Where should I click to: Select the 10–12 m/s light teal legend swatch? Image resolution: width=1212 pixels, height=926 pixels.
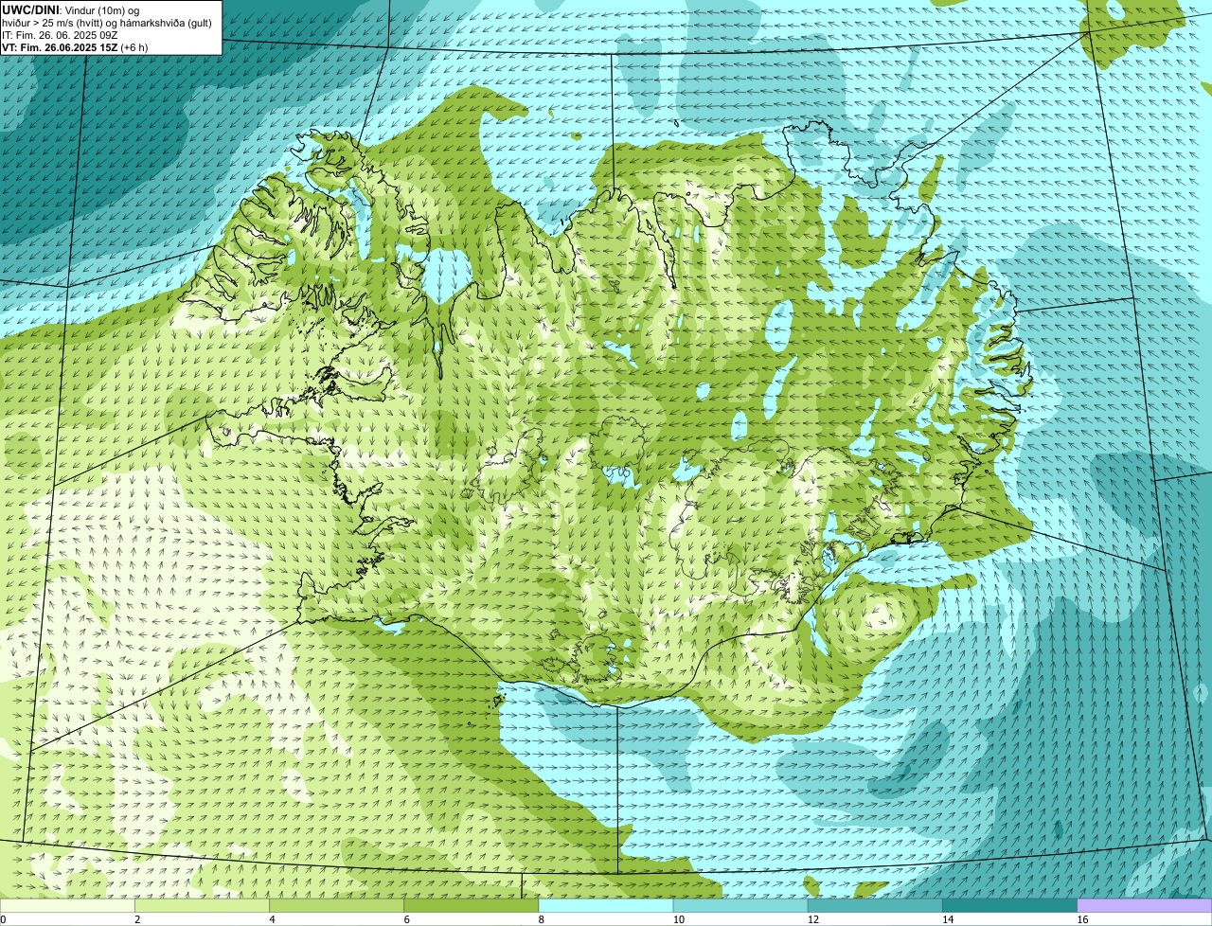click(740, 905)
